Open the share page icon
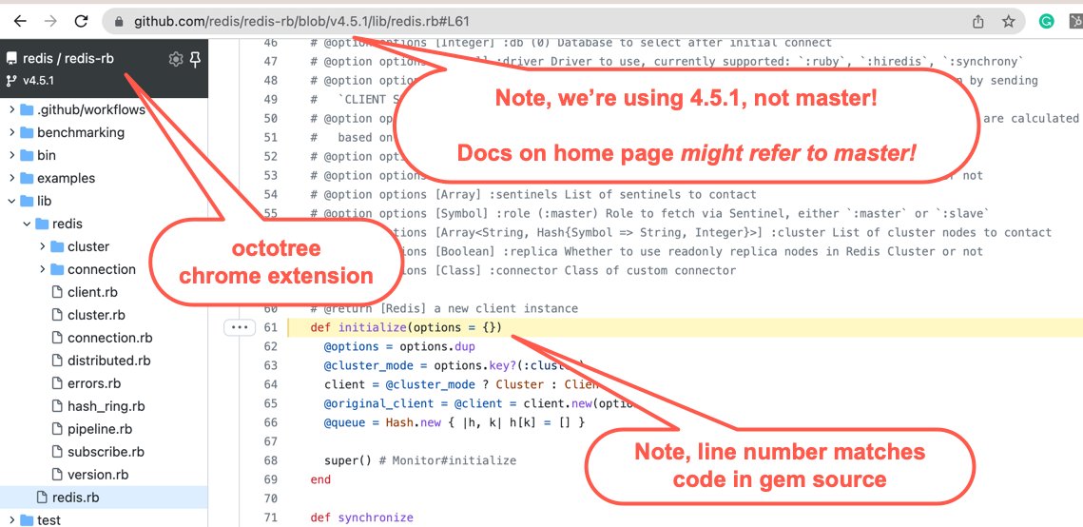Screen dimensions: 1083x527 [978, 22]
